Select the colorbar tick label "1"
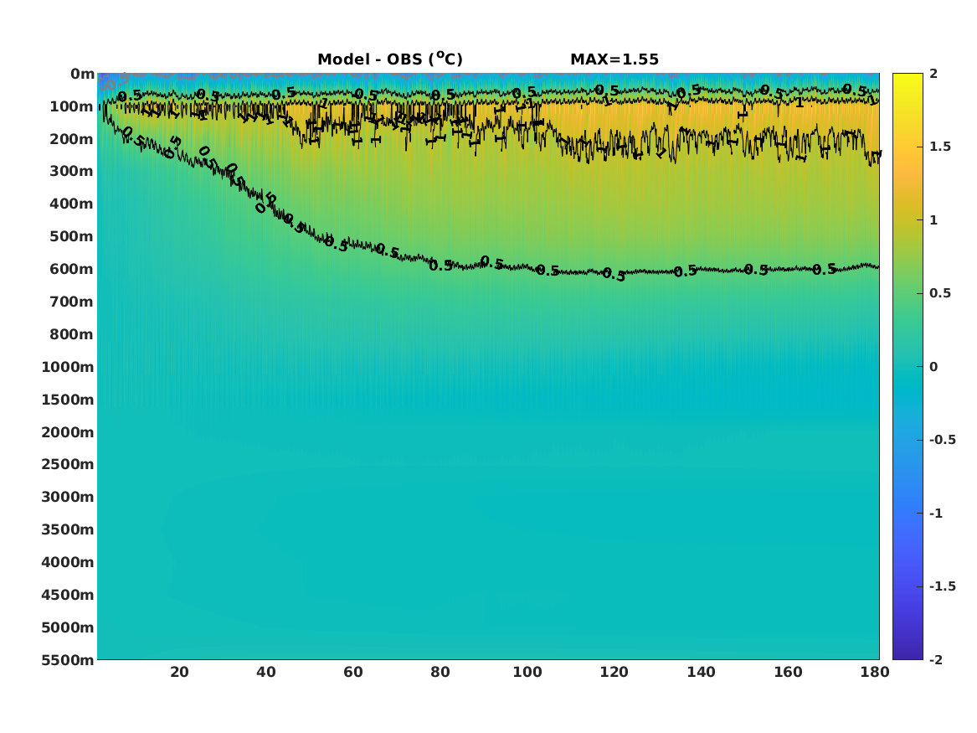The width and height of the screenshot is (977, 733). [933, 220]
